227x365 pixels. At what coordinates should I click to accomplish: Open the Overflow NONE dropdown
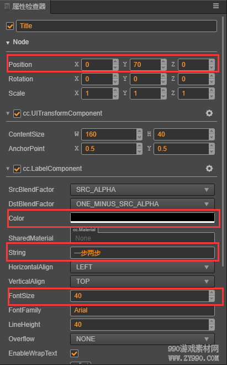[142, 339]
